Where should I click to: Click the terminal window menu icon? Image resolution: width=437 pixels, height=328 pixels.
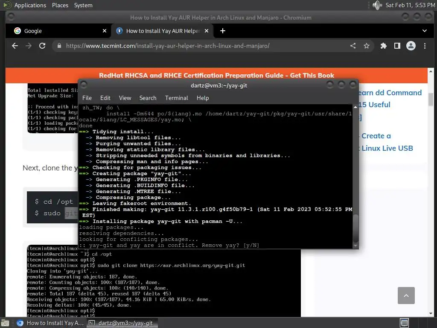pos(84,85)
